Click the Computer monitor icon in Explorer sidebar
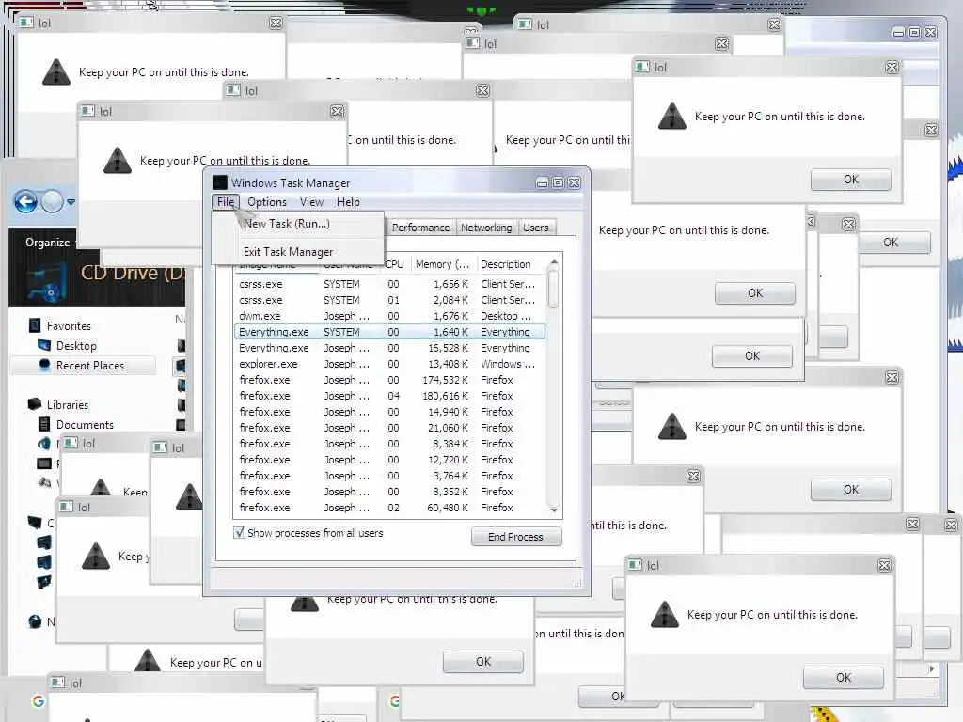 [35, 523]
